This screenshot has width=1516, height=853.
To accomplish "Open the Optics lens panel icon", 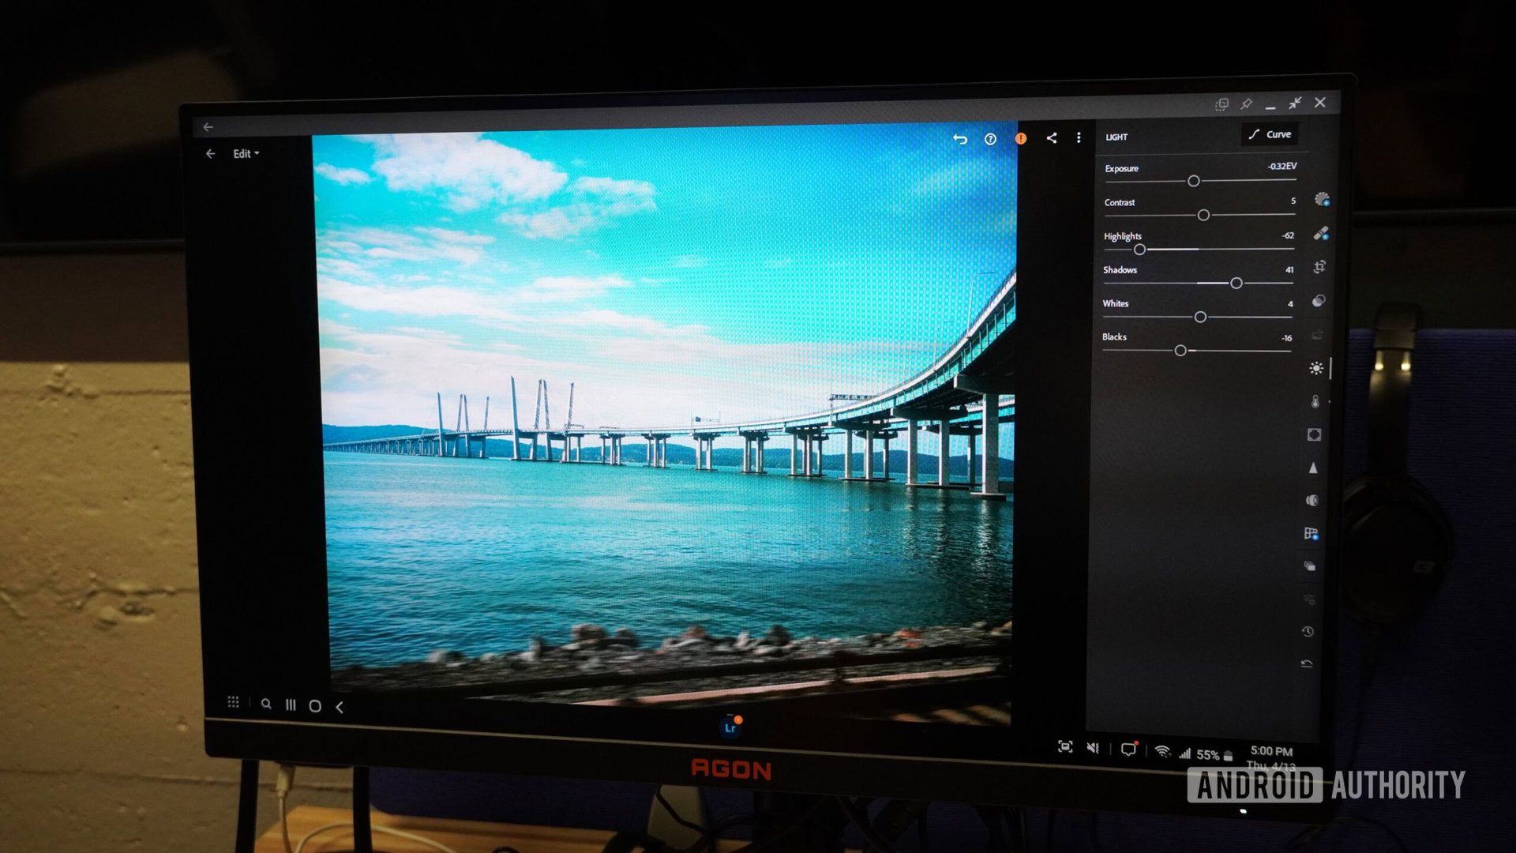I will (1312, 500).
